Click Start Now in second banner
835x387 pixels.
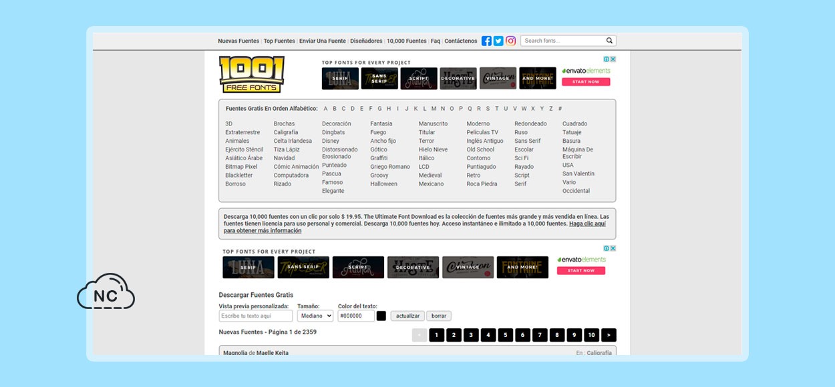click(581, 270)
